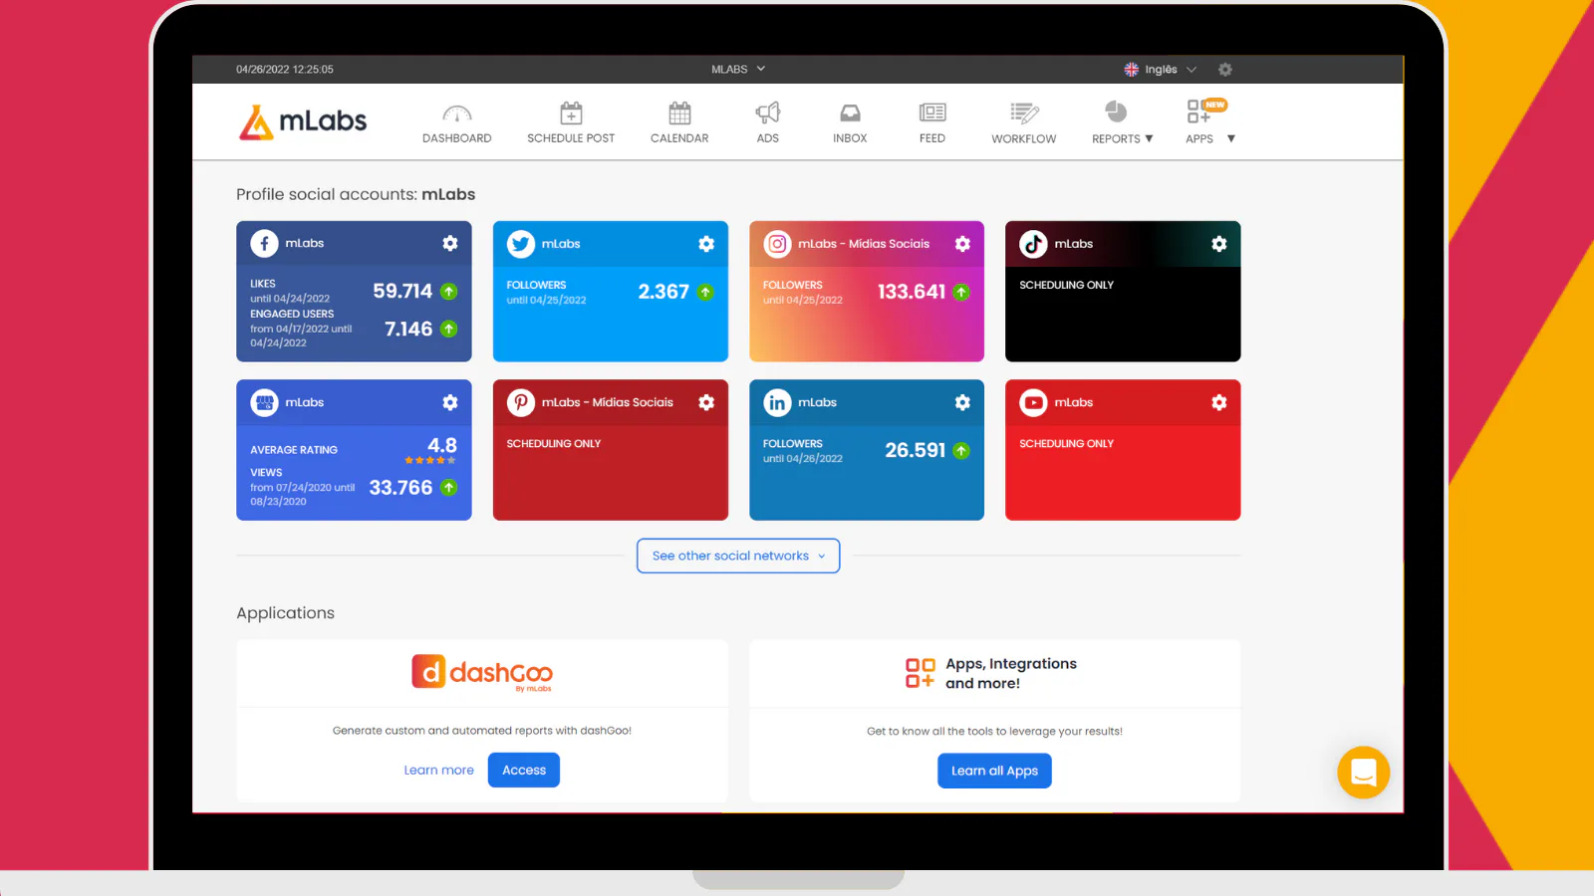Open the Calendar view
The height and width of the screenshot is (896, 1594).
pyautogui.click(x=678, y=121)
